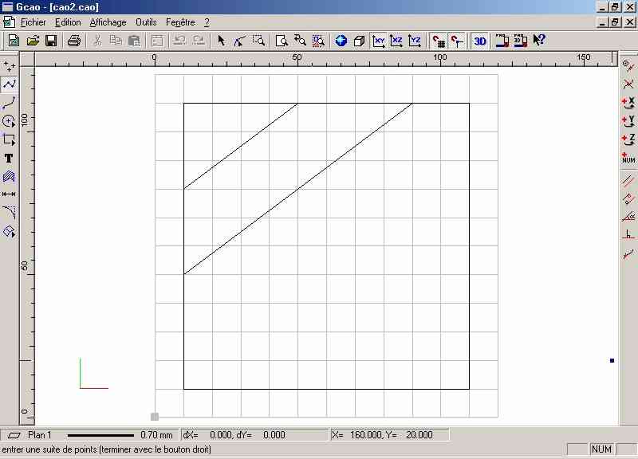Print the drawing with the printer icon
The width and height of the screenshot is (638, 459).
point(74,41)
